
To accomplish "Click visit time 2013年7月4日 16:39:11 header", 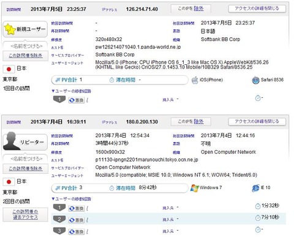I will click(58, 122).
